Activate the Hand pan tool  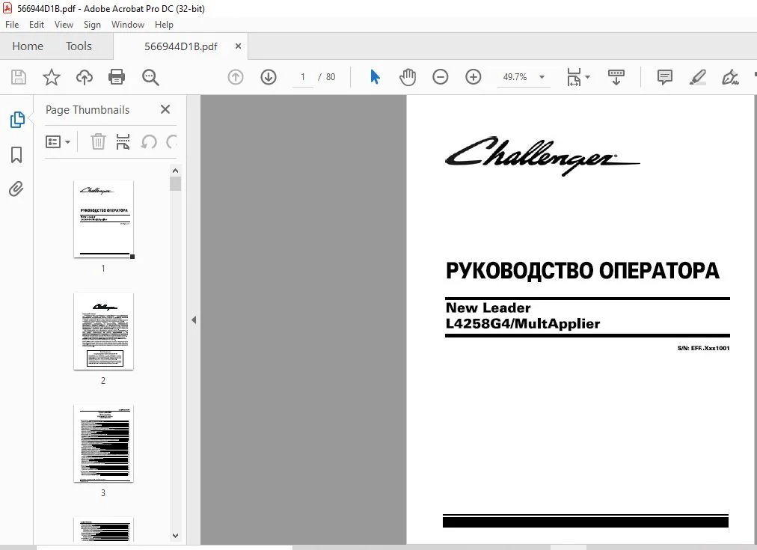point(408,77)
